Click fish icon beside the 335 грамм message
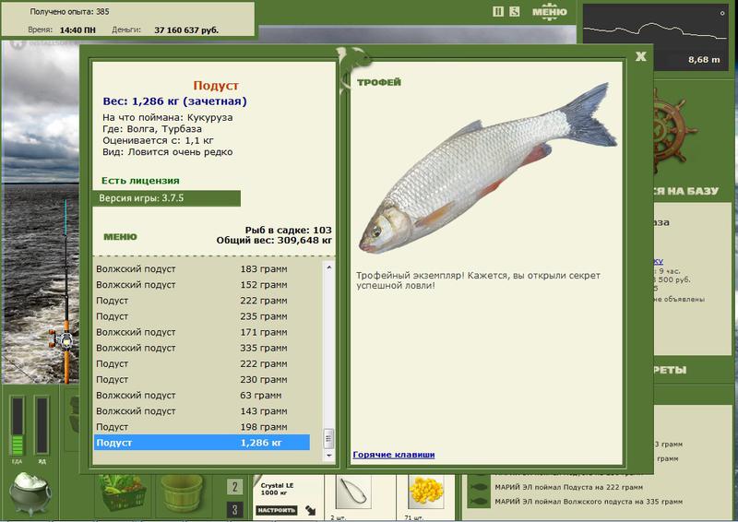 [479, 502]
